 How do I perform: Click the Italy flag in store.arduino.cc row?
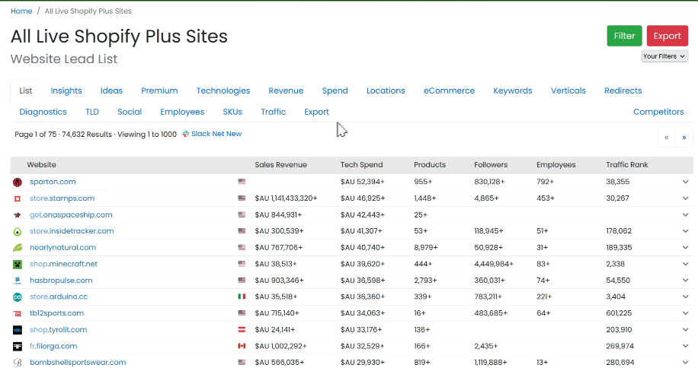click(242, 296)
